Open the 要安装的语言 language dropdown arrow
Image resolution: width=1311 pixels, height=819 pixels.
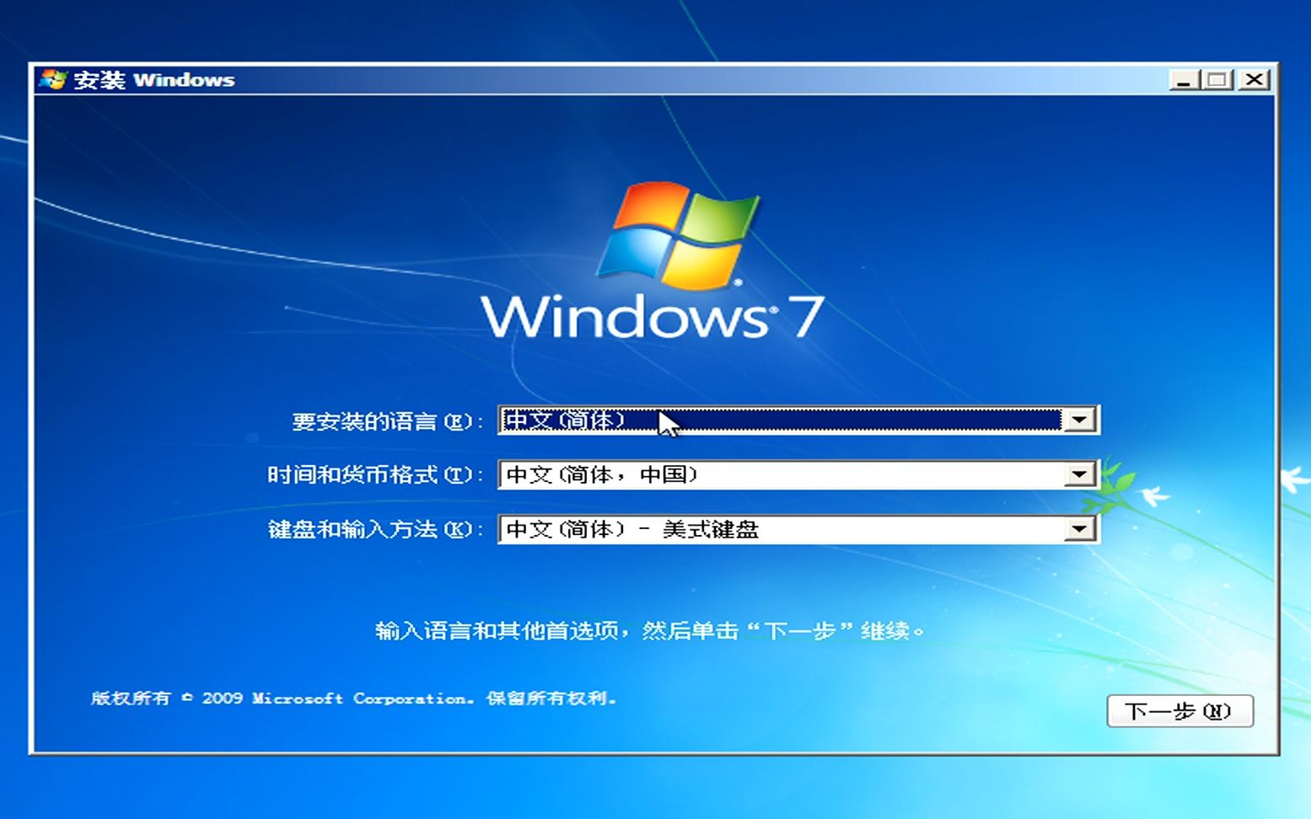click(1079, 420)
